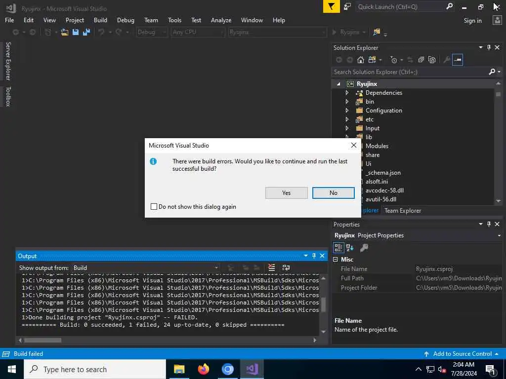Click Collapse All icon in Solution Explorer

[x=421, y=60]
